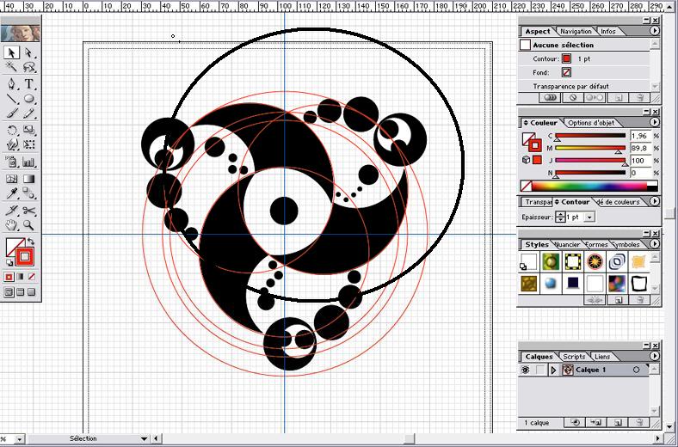
Task: Open the Scripts tab
Action: click(x=574, y=357)
